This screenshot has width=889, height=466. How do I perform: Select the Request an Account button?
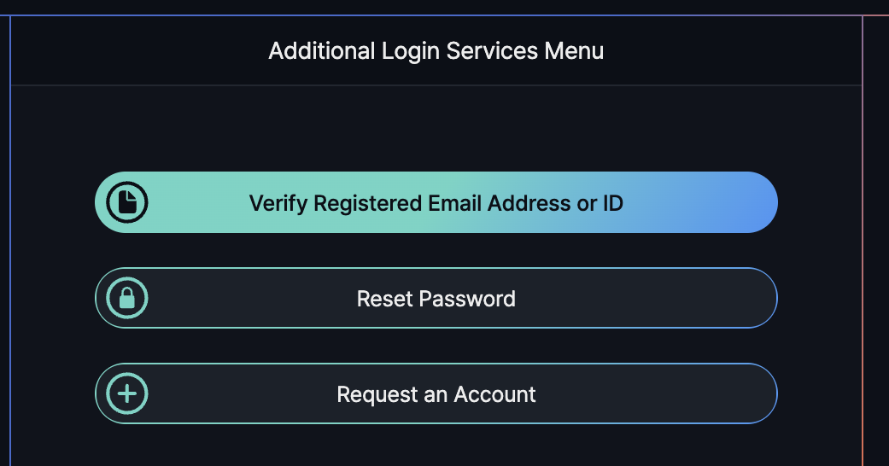436,393
